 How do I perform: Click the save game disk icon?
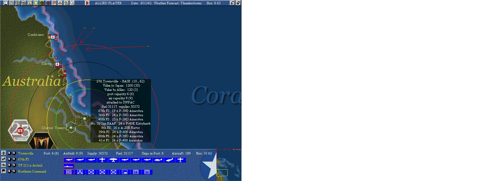(x=6, y=3)
